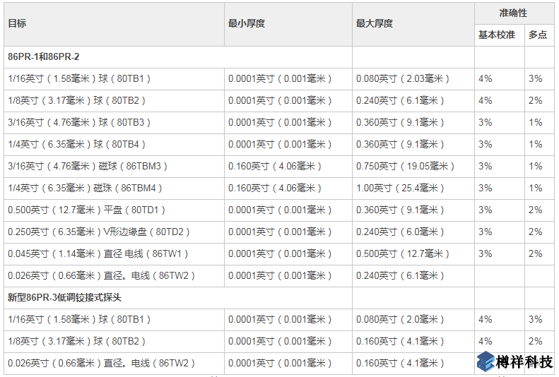Click the 3/16英寸 球 (80TB3) target cell
Image resolution: width=559 pixels, height=377 pixels.
(x=80, y=122)
